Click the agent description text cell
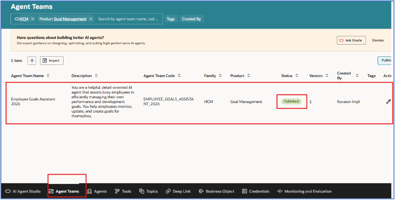The width and height of the screenshot is (395, 200). [103, 102]
